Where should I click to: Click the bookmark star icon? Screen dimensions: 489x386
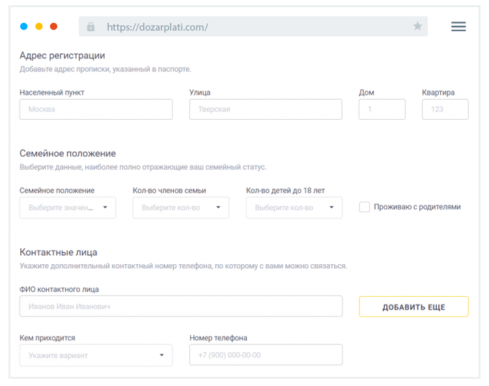[417, 27]
